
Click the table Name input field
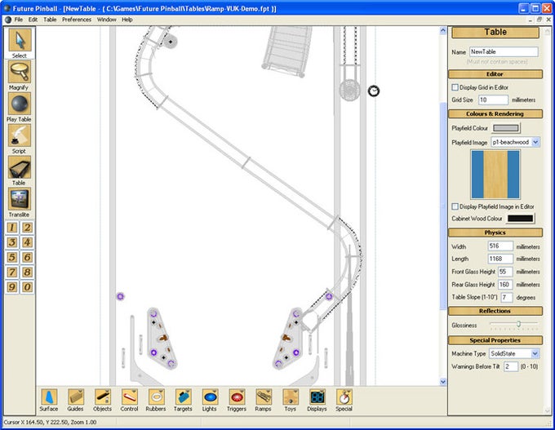504,51
